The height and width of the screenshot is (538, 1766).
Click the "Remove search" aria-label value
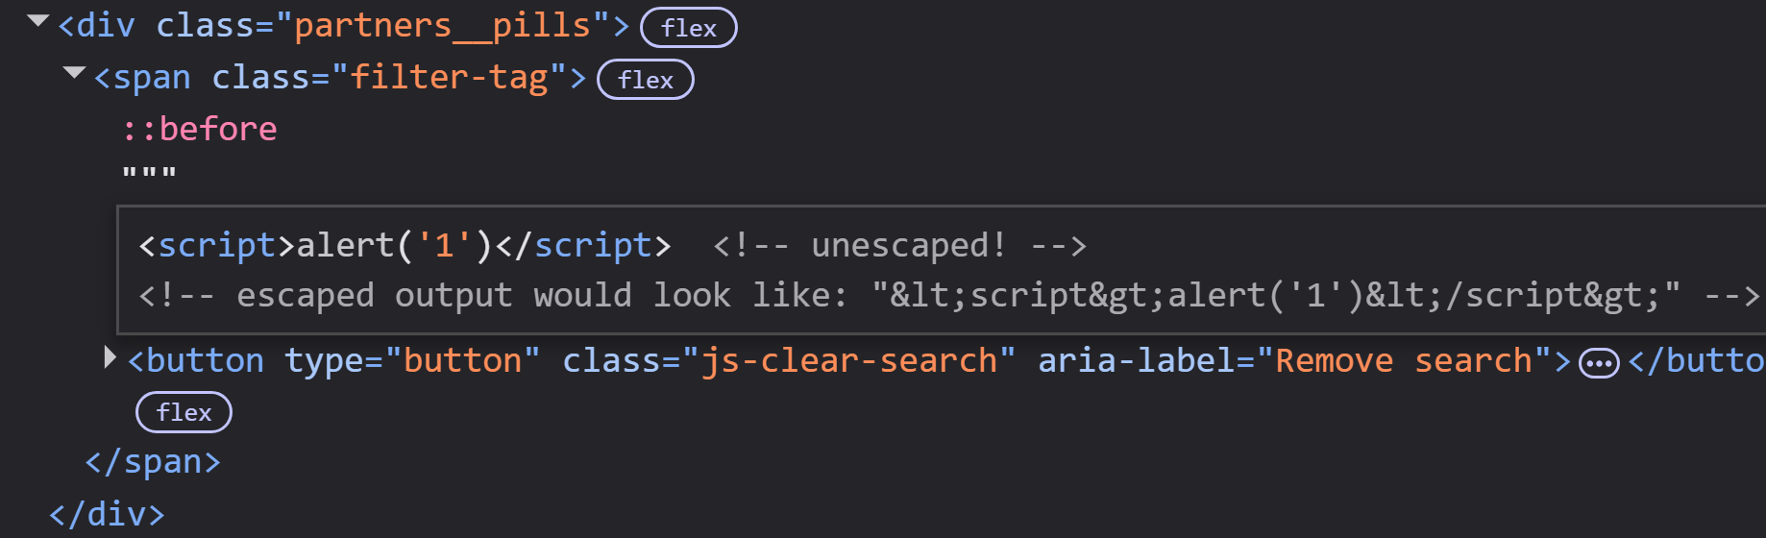pos(1404,360)
